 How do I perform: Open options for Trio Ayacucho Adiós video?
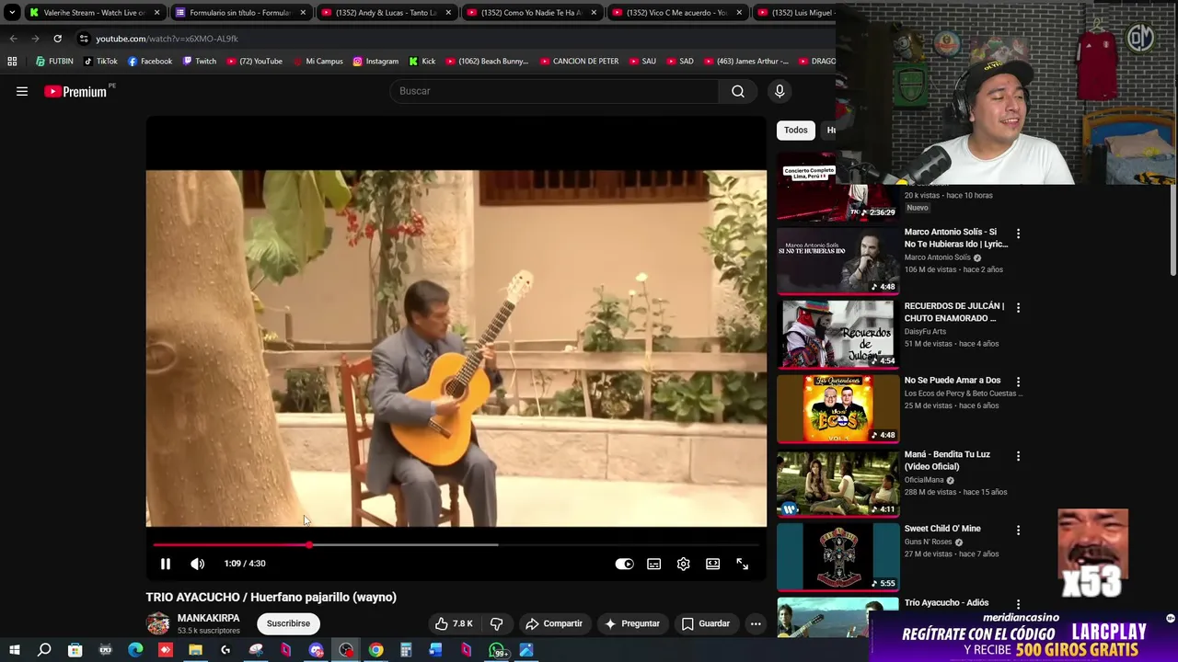[x=1018, y=604]
